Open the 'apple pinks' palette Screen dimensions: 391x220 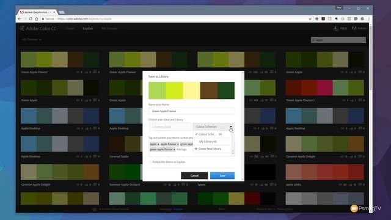324,172
